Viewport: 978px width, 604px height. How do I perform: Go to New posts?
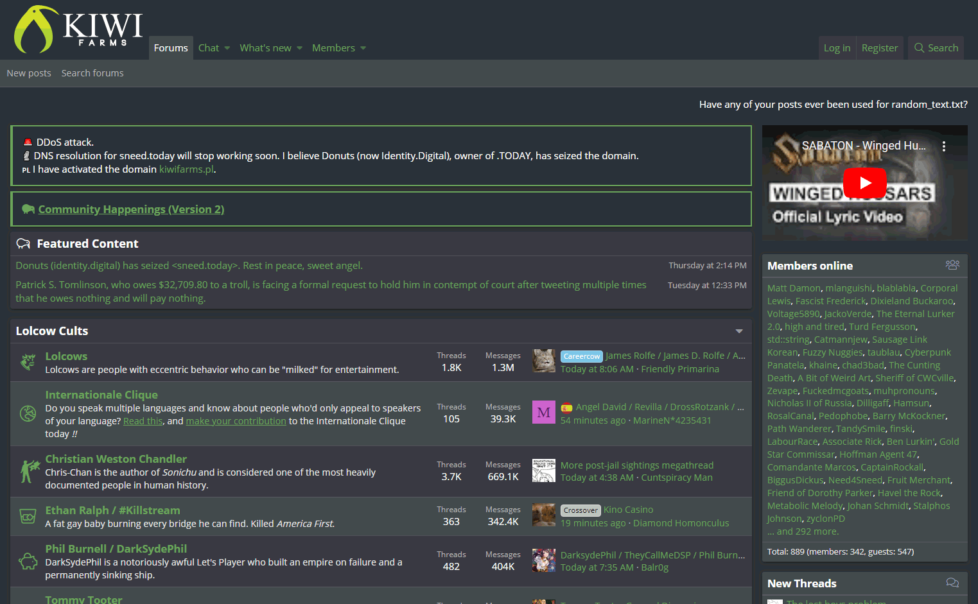click(x=29, y=73)
